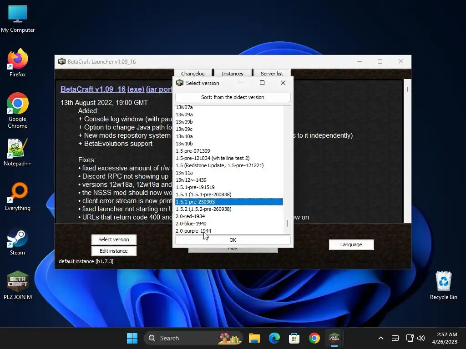Open the Google Chrome desktop shortcut
The image size is (466, 349).
tap(18, 110)
